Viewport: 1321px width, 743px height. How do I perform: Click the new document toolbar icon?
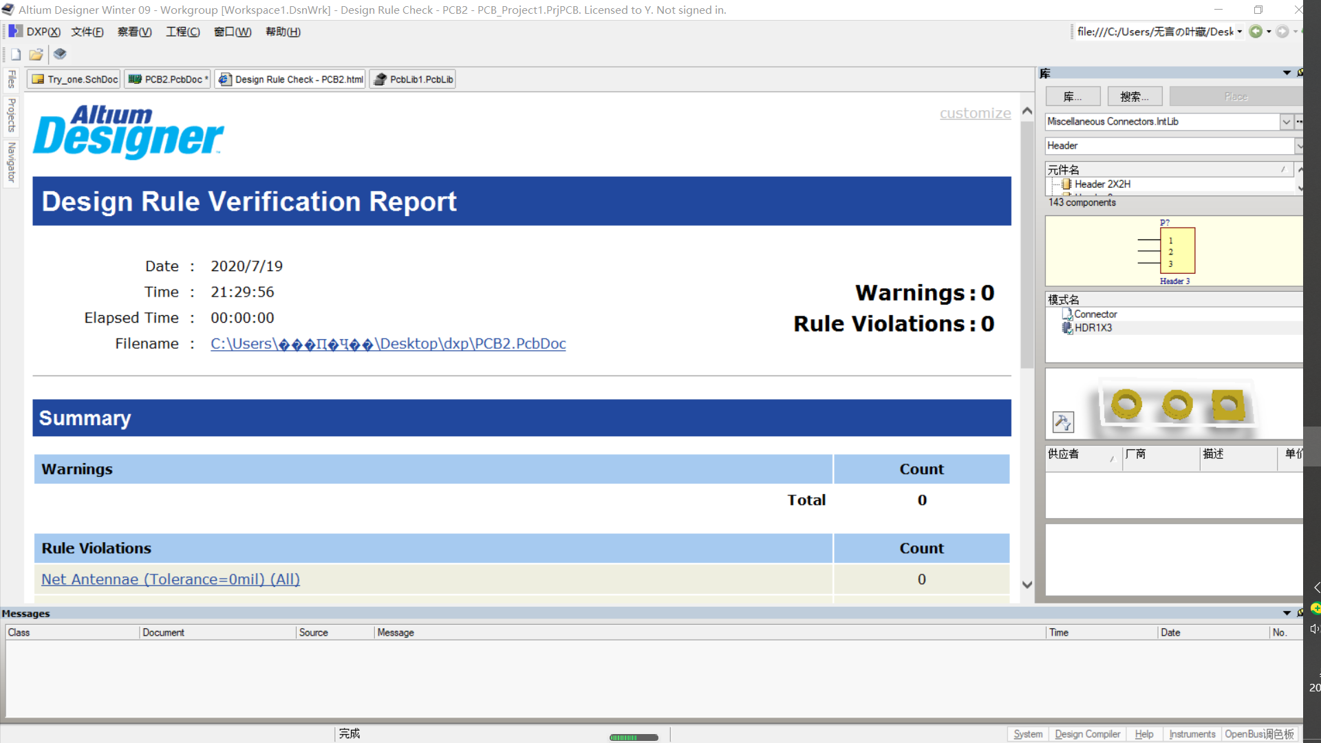[x=16, y=54]
